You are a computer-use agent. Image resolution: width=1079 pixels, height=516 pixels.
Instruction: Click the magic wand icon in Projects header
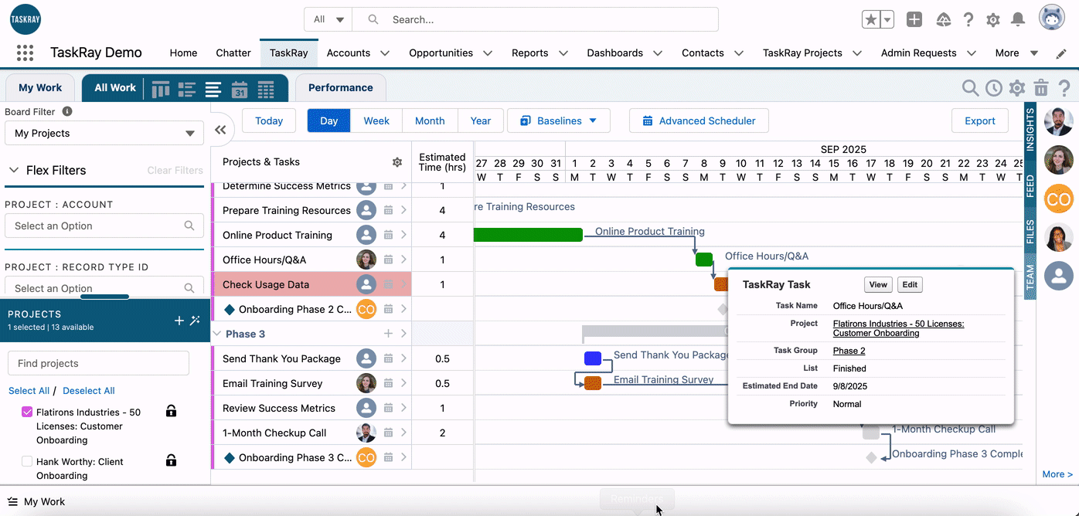point(195,321)
